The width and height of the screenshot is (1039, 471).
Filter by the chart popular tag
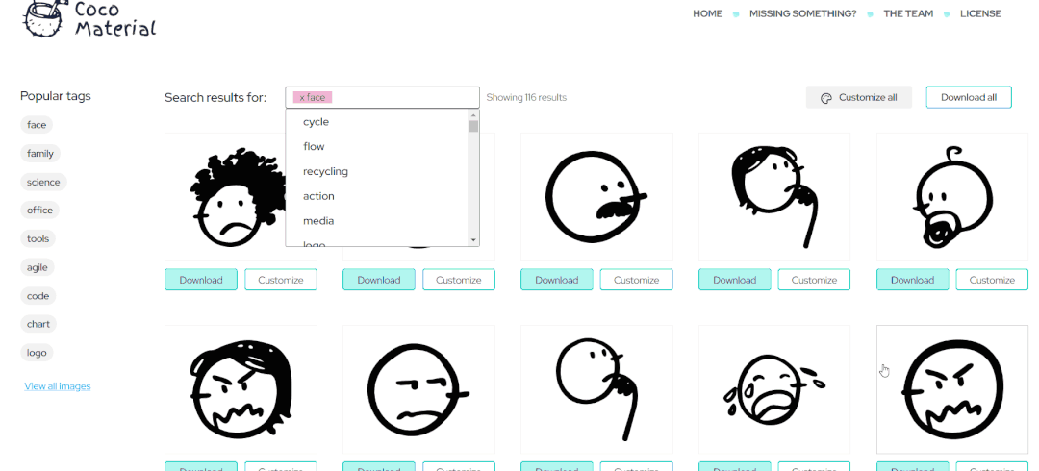click(38, 324)
